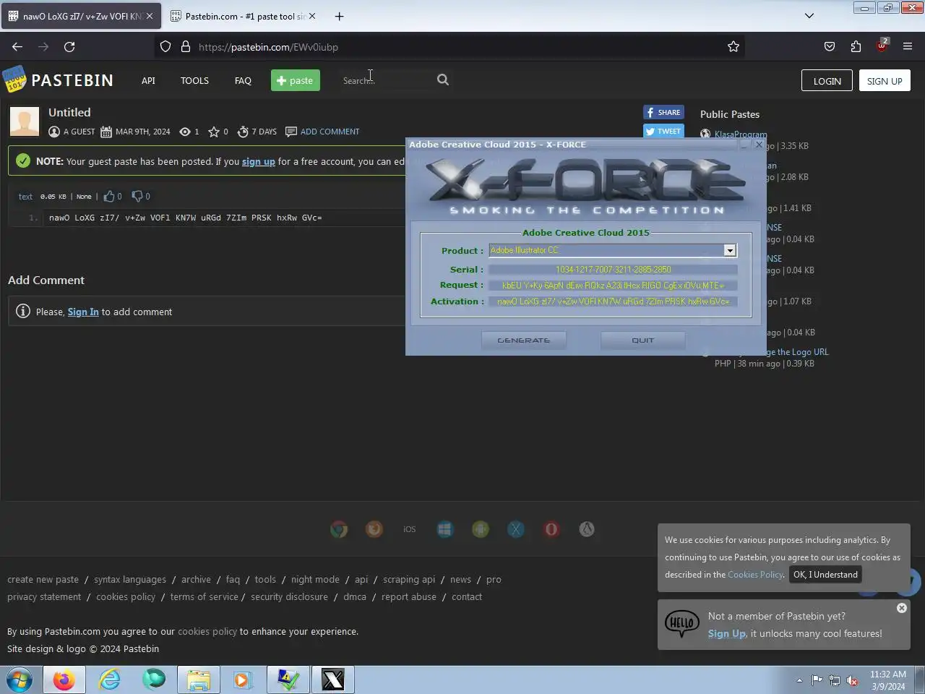Click the Android icon in footer
Image resolution: width=925 pixels, height=694 pixels.
(480, 529)
